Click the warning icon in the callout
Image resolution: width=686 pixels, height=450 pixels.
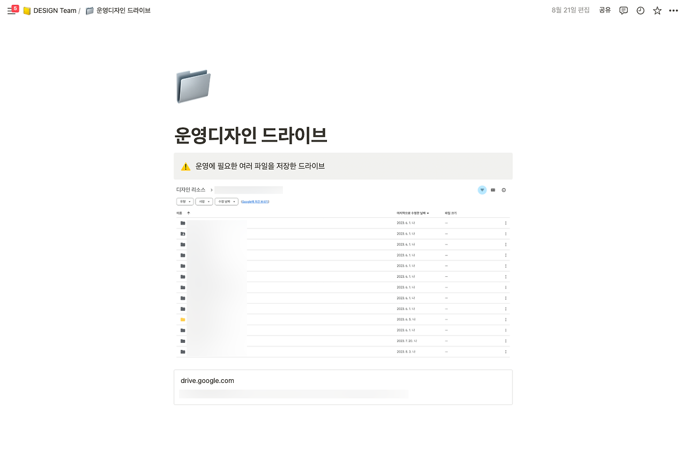185,166
